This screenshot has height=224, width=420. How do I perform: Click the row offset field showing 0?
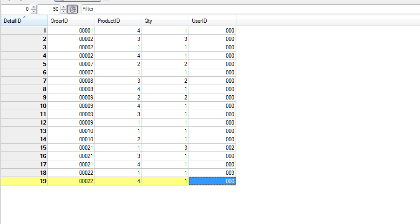click(16, 9)
